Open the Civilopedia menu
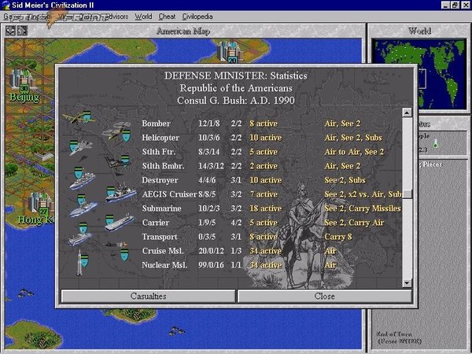The image size is (472, 354). [x=197, y=17]
